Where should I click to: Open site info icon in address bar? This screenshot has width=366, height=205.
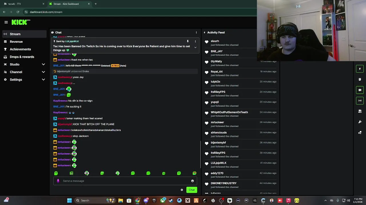click(26, 12)
